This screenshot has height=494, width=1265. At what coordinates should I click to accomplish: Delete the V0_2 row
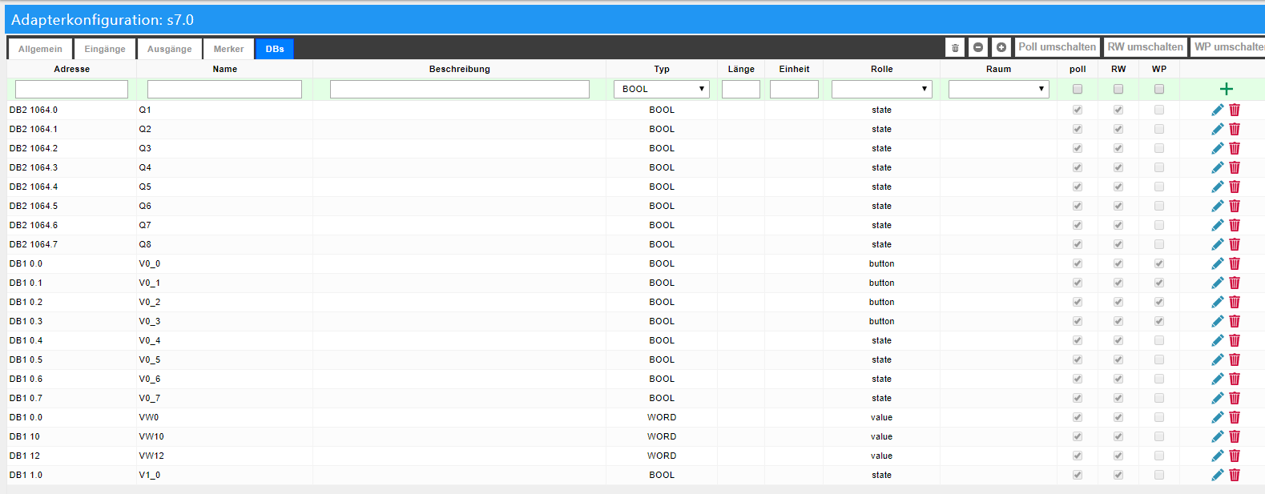pyautogui.click(x=1235, y=302)
